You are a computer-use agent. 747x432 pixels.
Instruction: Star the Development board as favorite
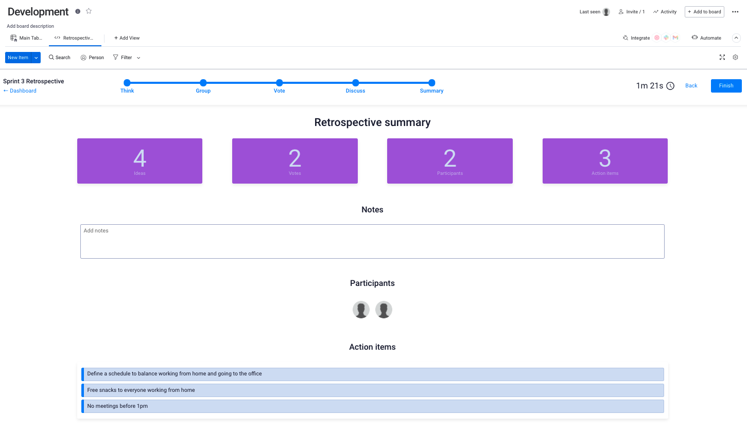point(89,11)
